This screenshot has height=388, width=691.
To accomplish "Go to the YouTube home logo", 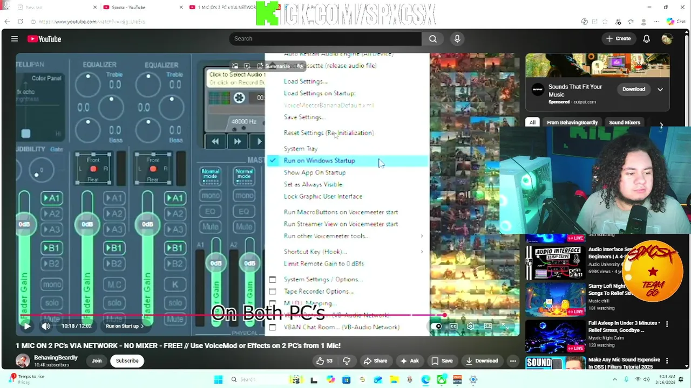I will pos(44,39).
